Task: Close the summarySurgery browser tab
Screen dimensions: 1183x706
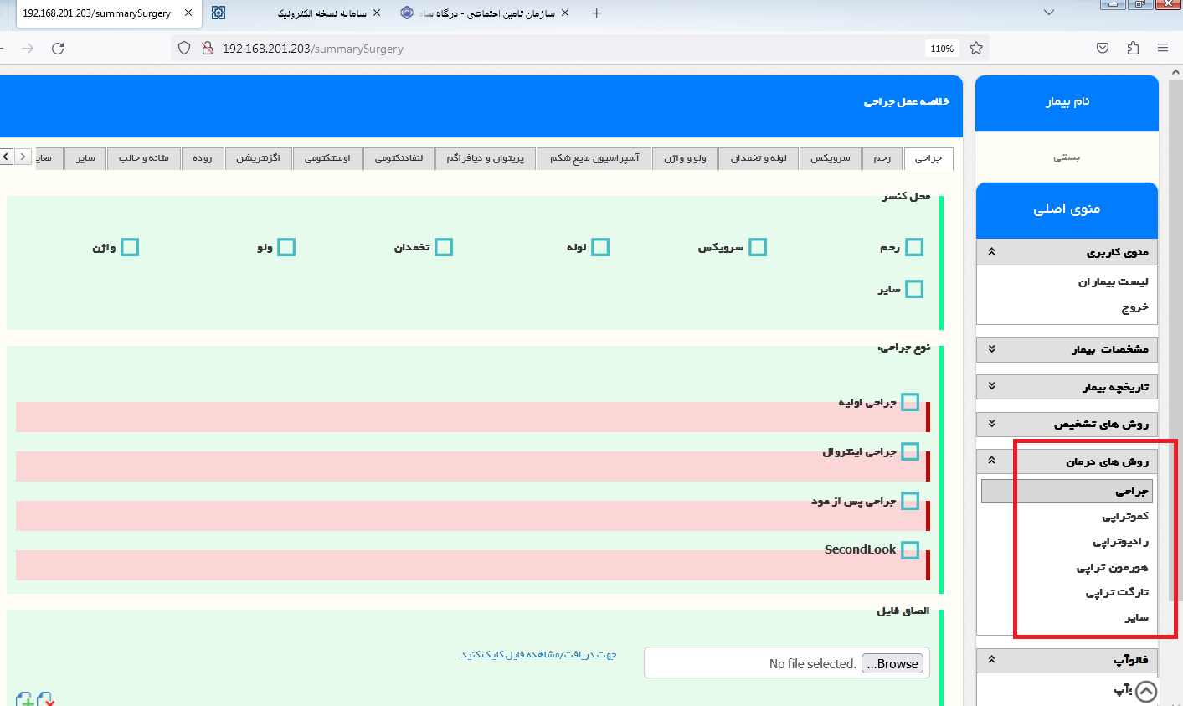Action: click(x=188, y=13)
